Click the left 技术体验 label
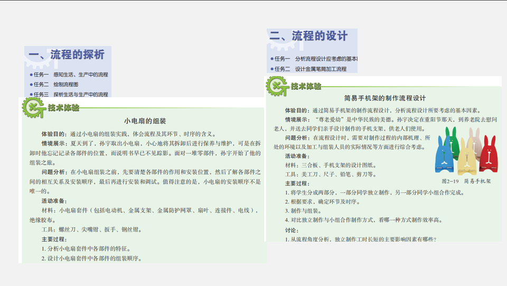The height and width of the screenshot is (286, 507). click(63, 107)
